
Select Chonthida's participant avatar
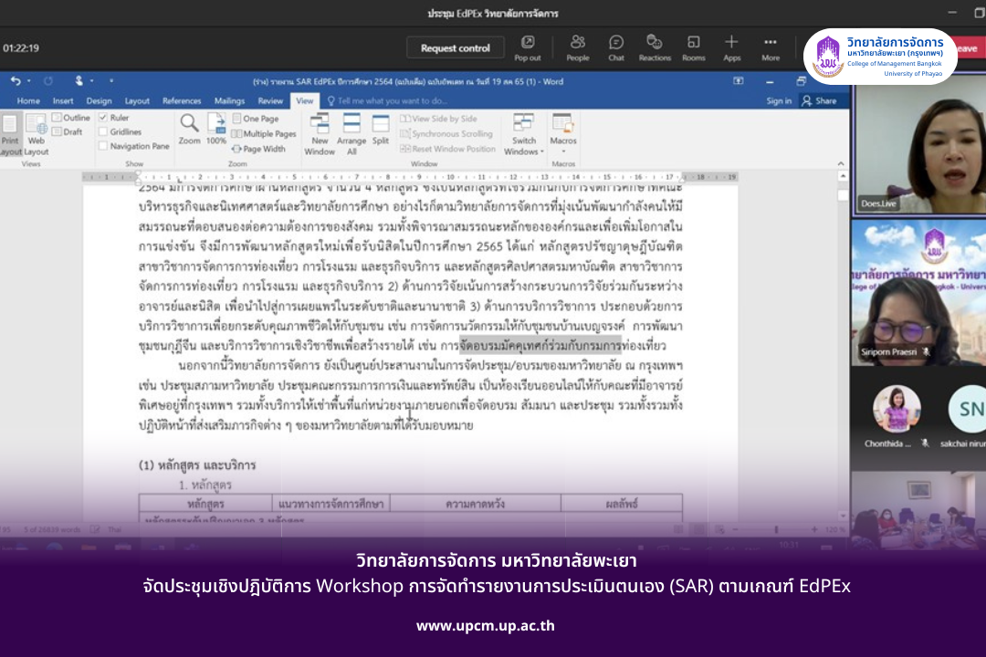(897, 409)
